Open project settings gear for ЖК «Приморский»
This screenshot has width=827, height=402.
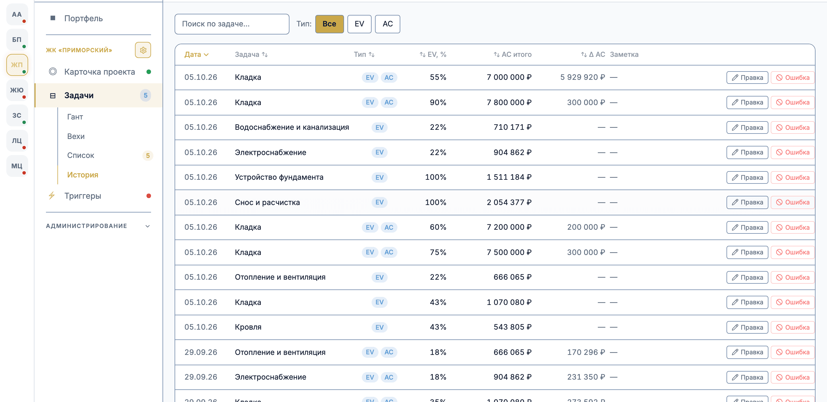(143, 50)
